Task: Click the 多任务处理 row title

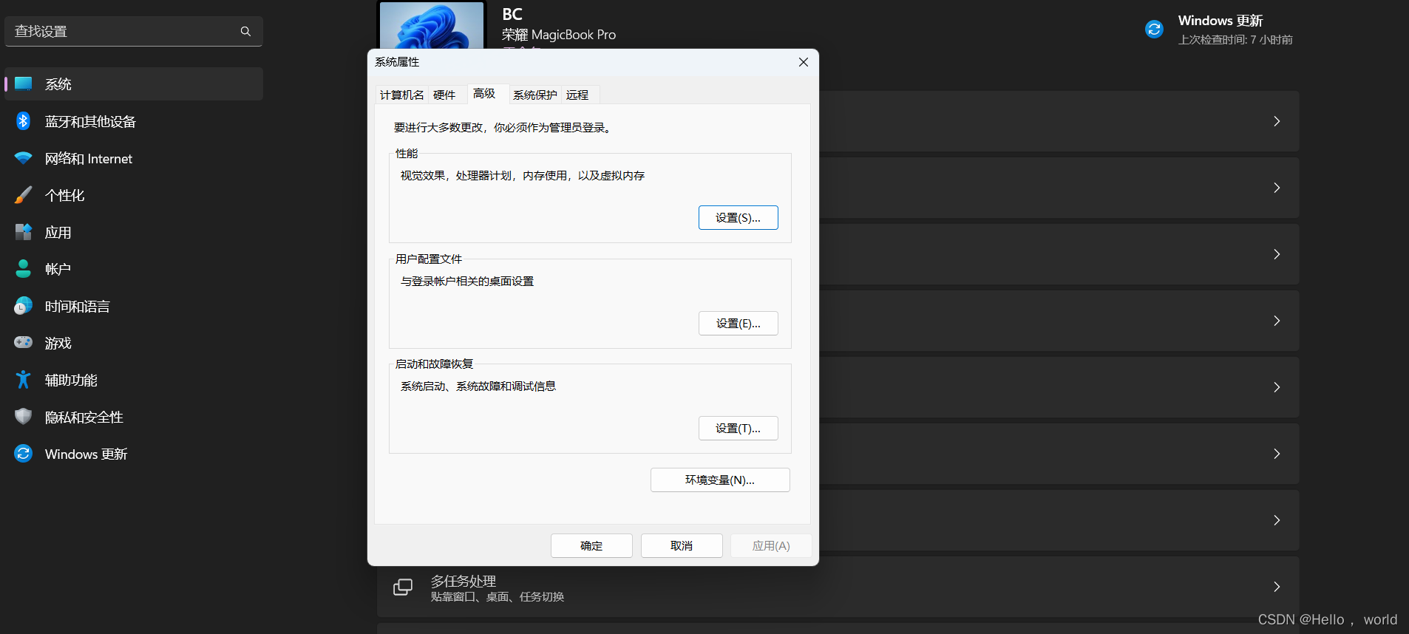Action: 464,581
